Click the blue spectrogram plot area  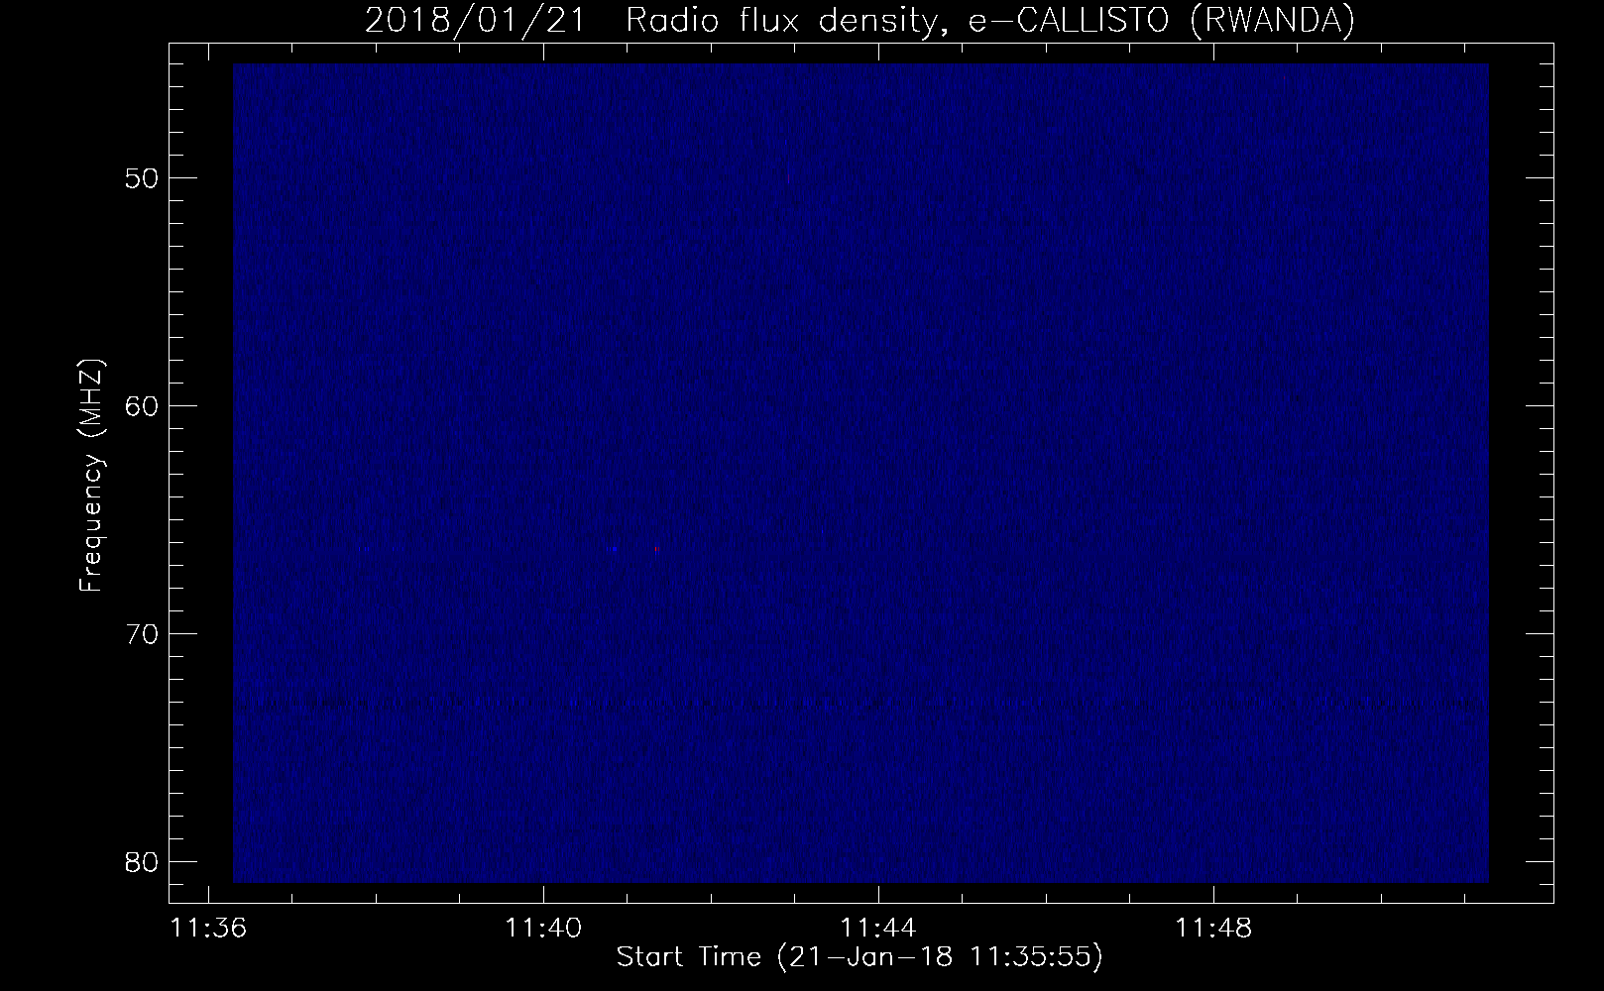point(860,474)
